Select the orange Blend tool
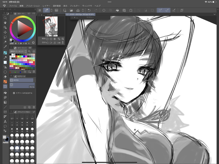This screenshot has height=164, width=219. (x=5, y=82)
